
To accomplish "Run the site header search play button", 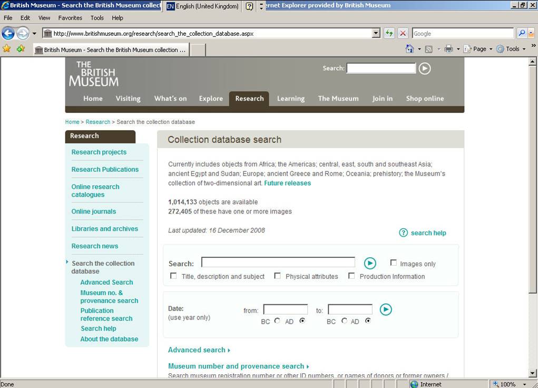I will point(424,69).
